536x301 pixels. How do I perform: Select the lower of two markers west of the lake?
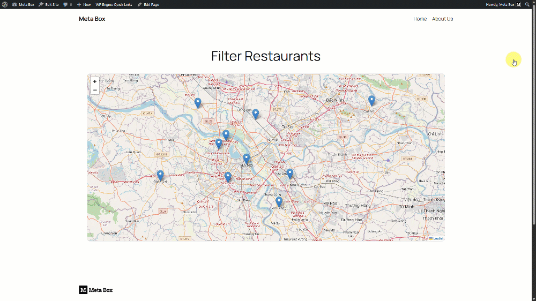pyautogui.click(x=219, y=143)
